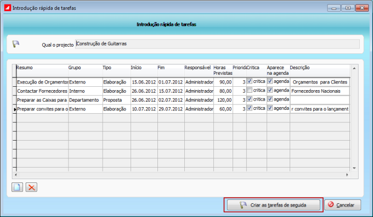This screenshot has height=217, width=373.
Task: Click end date 15.07.2012
Action: (171, 91)
